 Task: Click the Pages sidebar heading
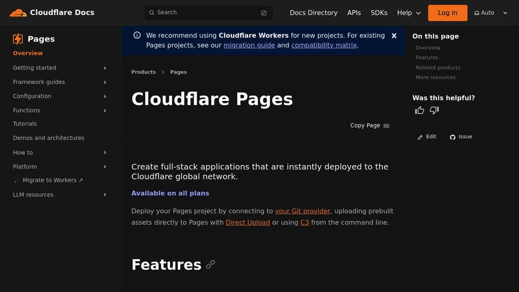point(41,39)
